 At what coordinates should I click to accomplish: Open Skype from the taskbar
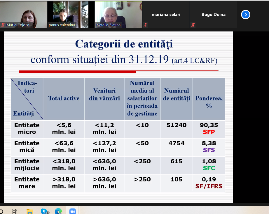point(44,211)
